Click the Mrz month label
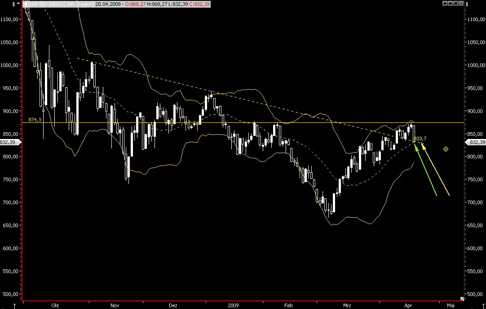486x309 pixels. point(347,305)
